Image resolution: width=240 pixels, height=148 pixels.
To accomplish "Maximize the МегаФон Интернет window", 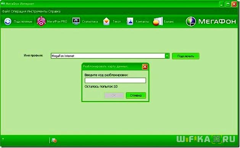I will [x=228, y=4].
